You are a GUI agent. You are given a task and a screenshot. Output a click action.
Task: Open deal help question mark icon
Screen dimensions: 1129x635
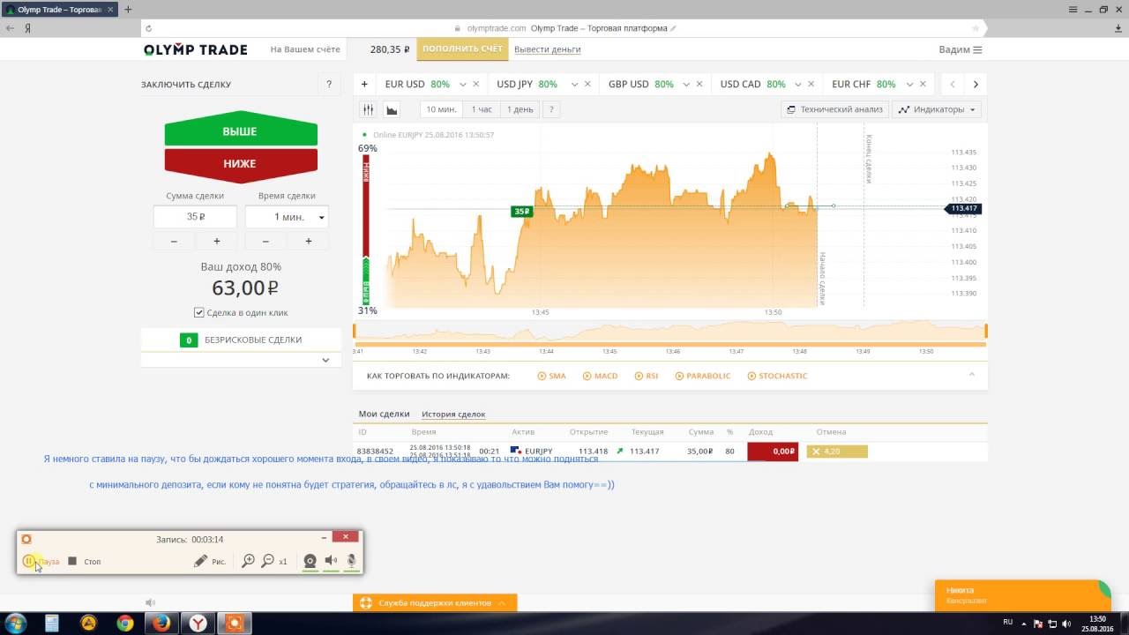tap(329, 85)
